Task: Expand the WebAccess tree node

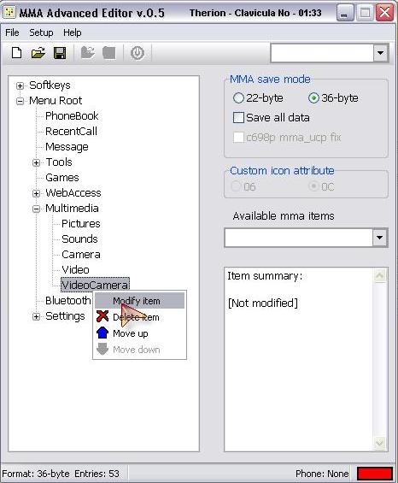Action: [x=37, y=193]
